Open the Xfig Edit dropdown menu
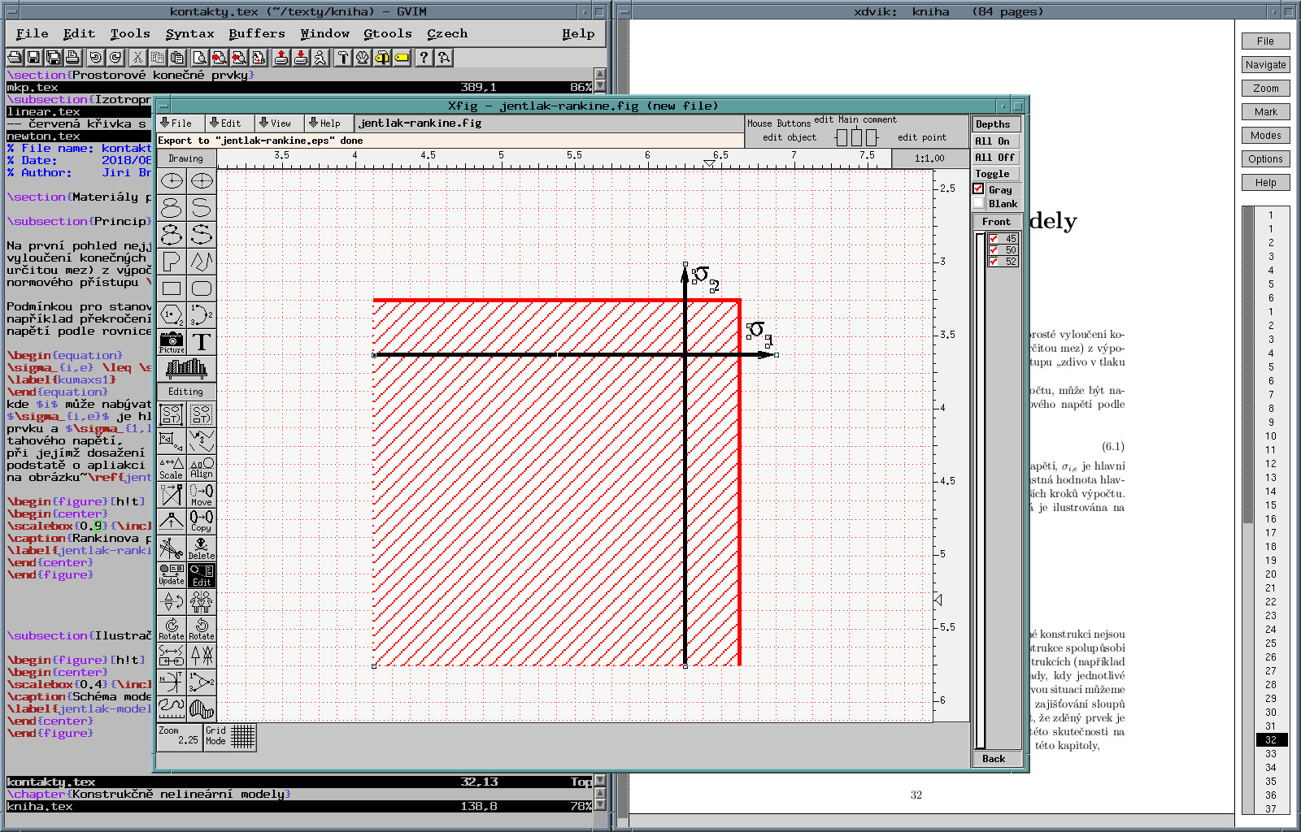 [226, 123]
